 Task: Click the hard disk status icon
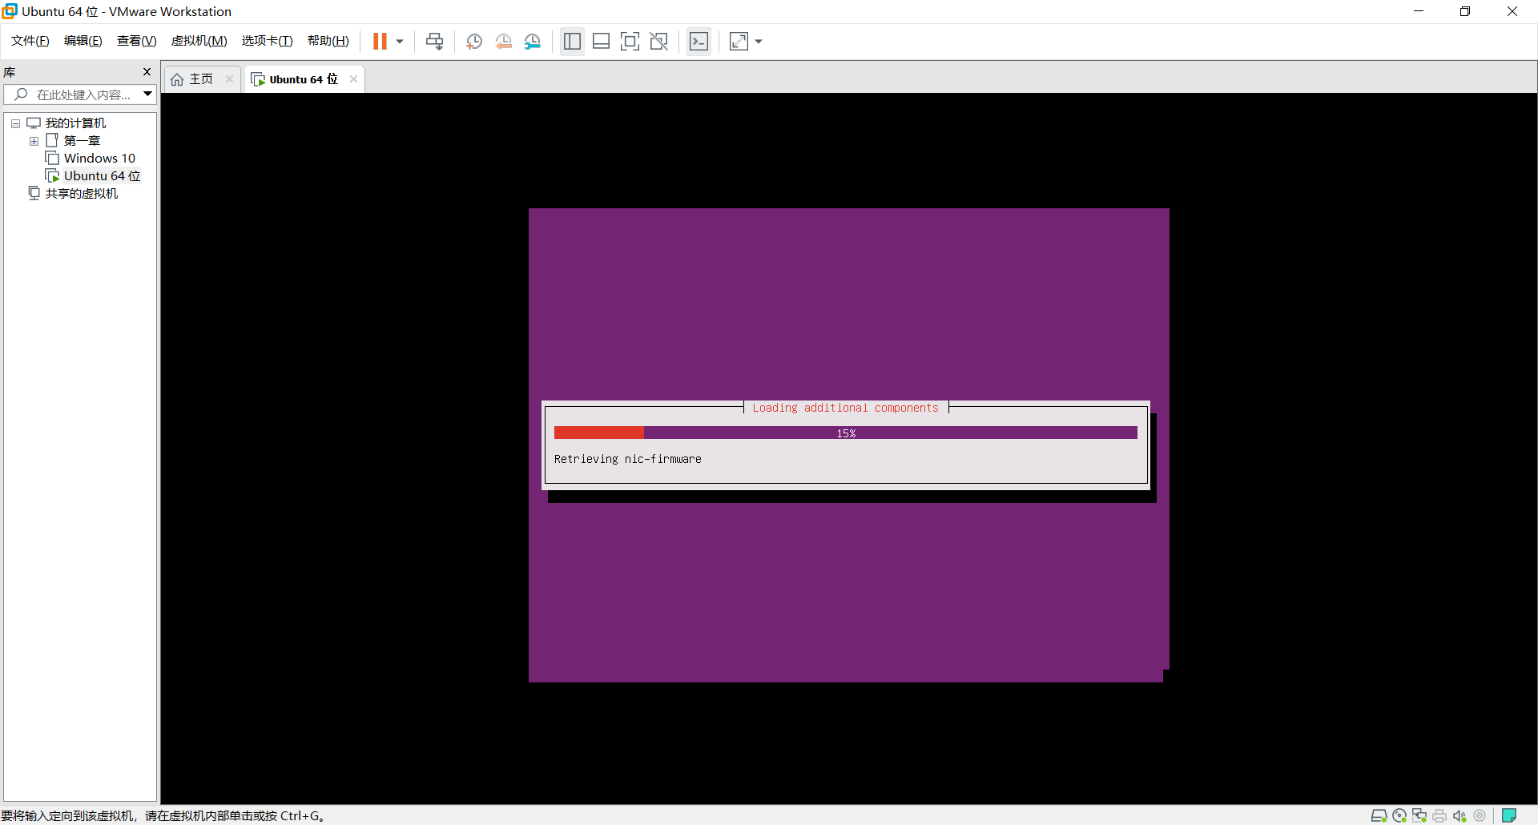coord(1379,815)
